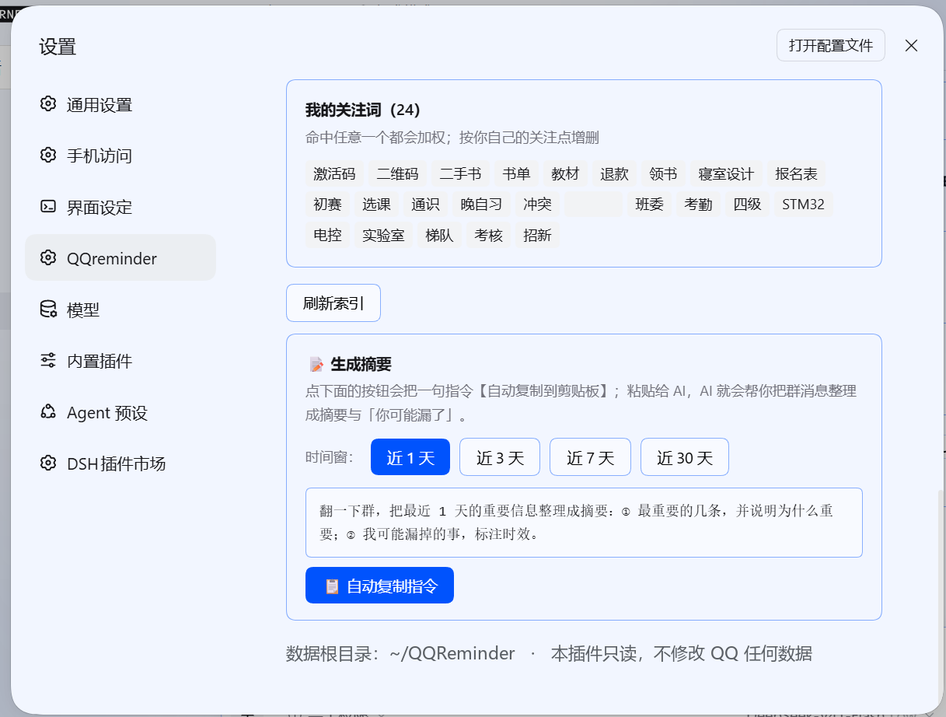Click the 自动复制指令 button
This screenshot has height=717, width=946.
(x=379, y=586)
